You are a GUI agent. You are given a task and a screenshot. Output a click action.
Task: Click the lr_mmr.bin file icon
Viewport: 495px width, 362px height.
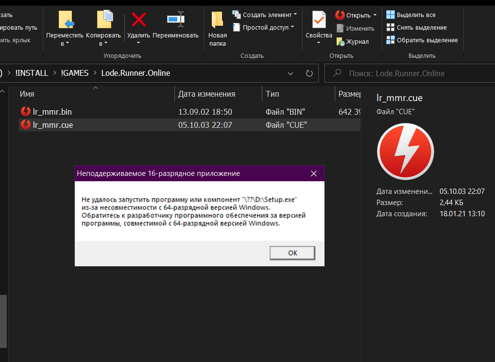[x=26, y=111]
